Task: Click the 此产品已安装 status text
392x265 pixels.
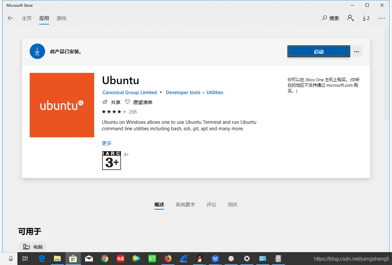Action: point(66,52)
